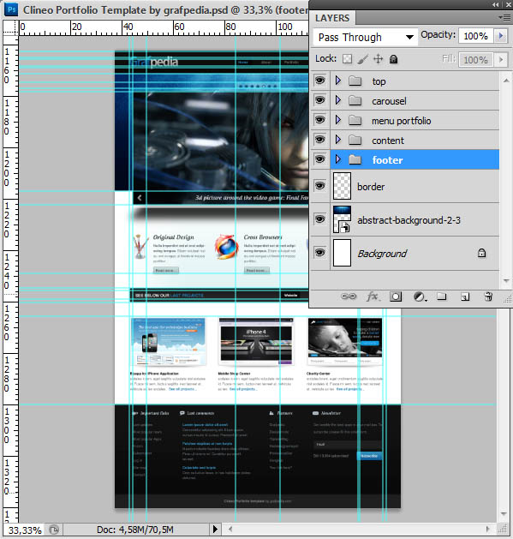513x539 pixels.
Task: Select the carousel group name
Action: 389,101
